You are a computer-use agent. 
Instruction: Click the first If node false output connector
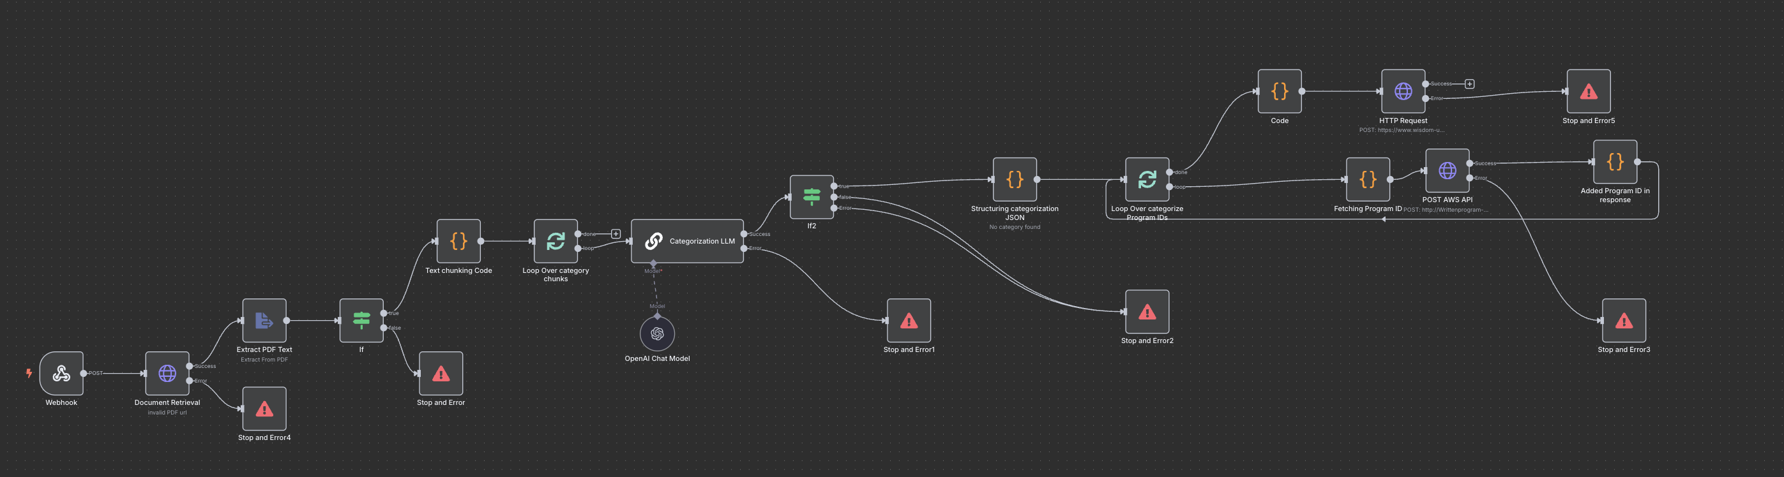(x=384, y=328)
